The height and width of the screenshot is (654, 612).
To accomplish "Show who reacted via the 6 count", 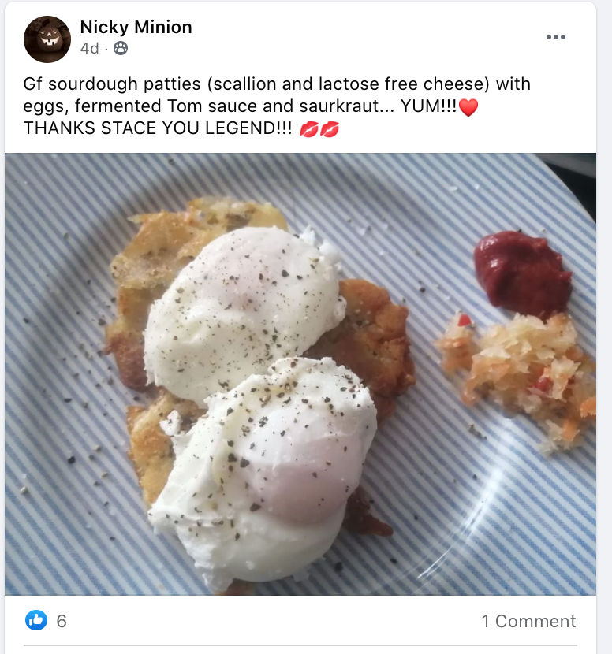I will click(x=62, y=621).
